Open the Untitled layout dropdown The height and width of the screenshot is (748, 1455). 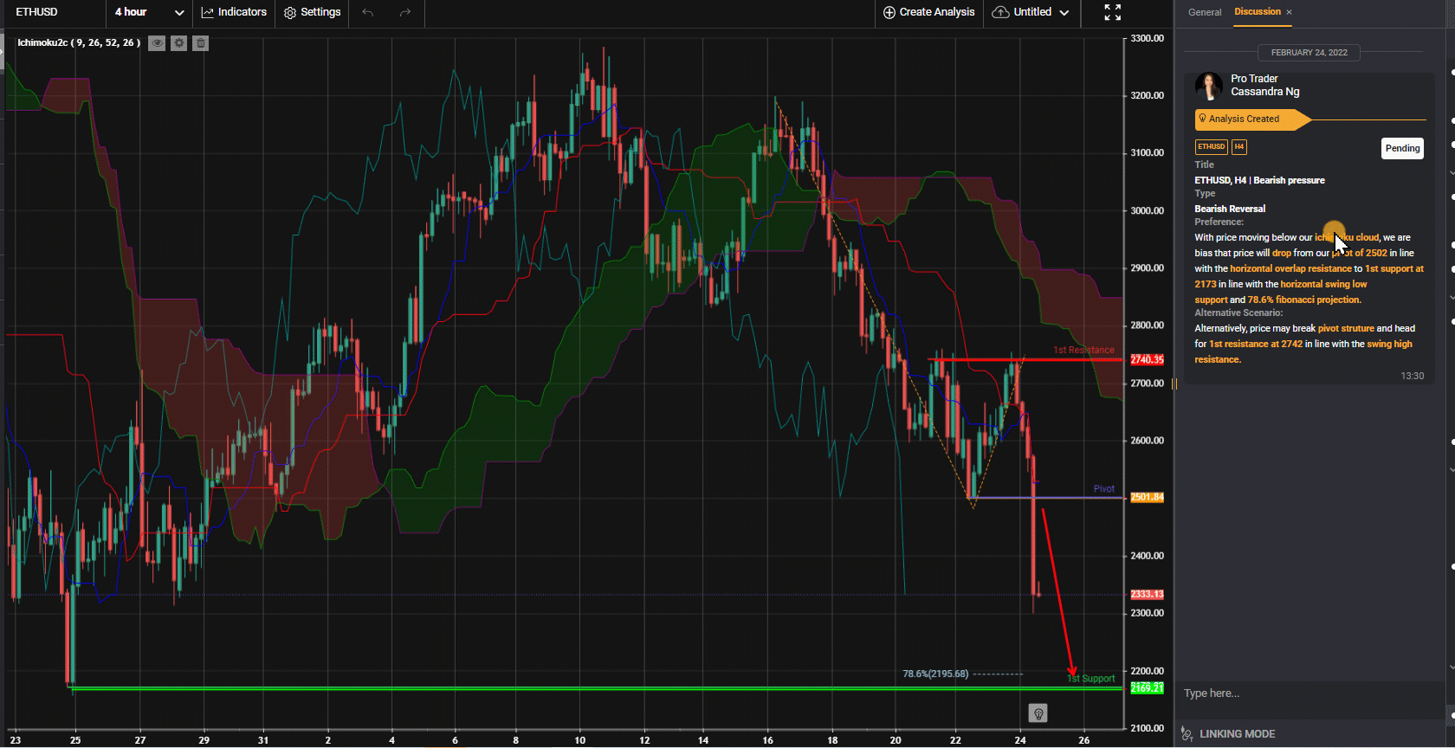click(x=1031, y=12)
